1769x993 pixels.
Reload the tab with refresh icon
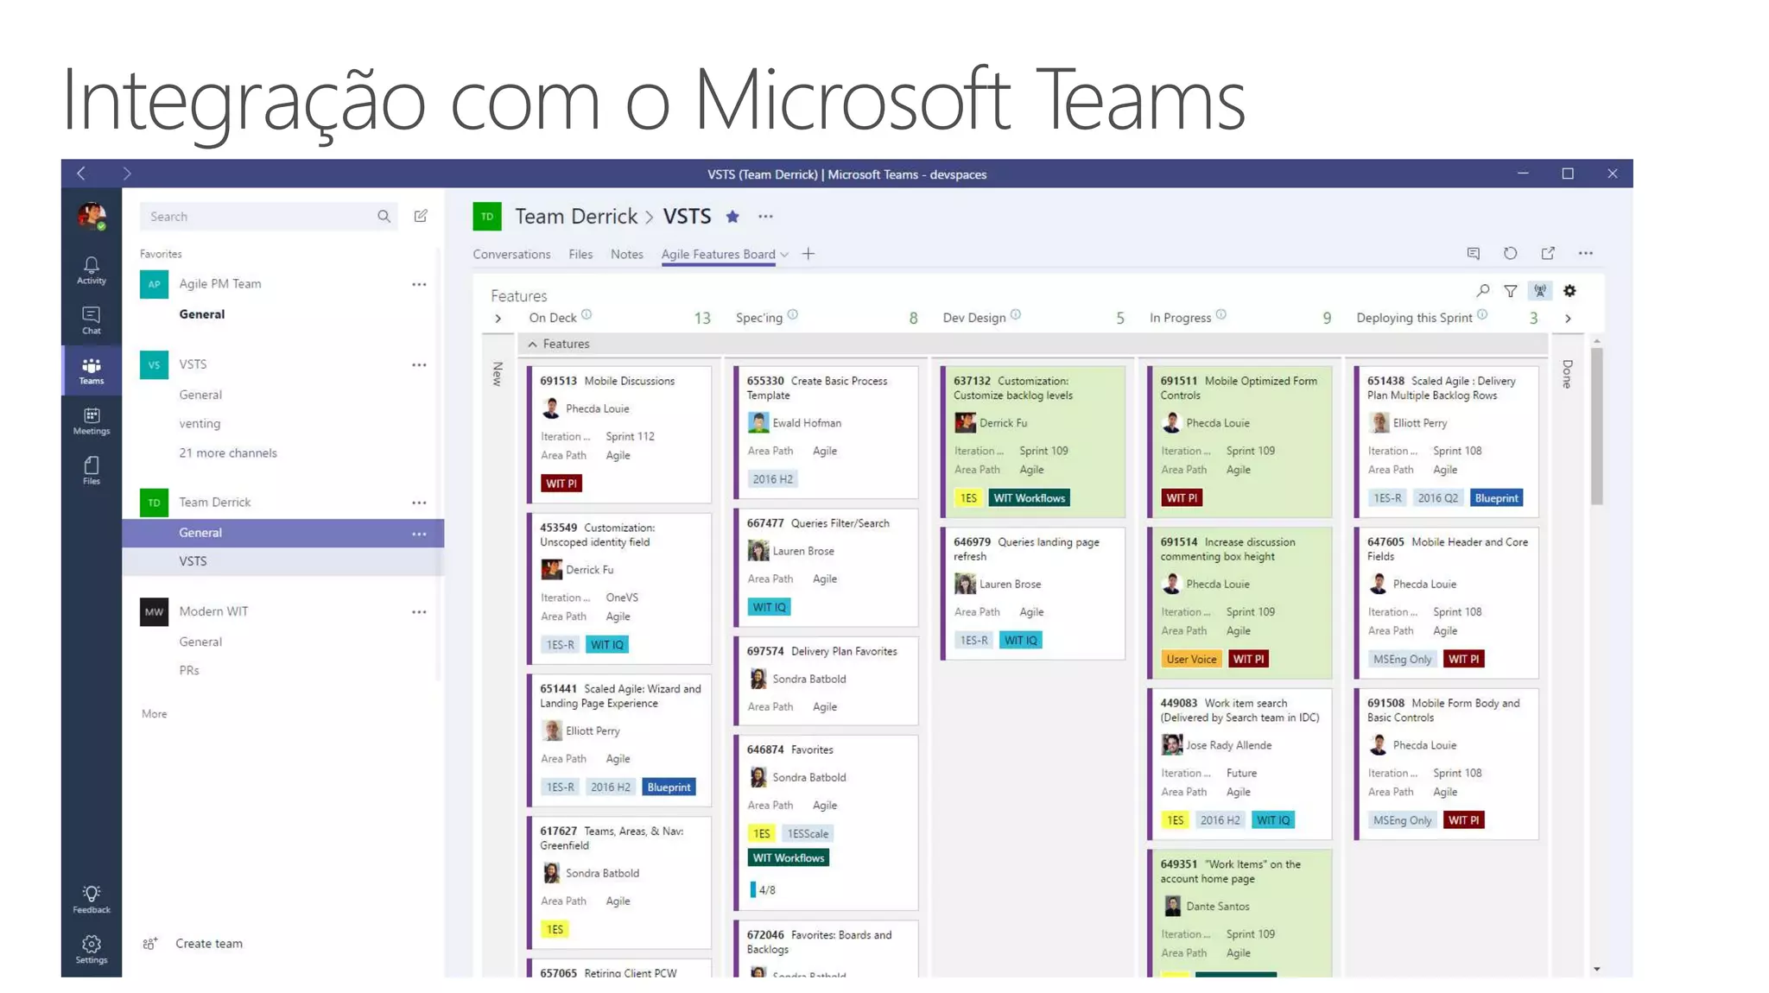(1510, 253)
